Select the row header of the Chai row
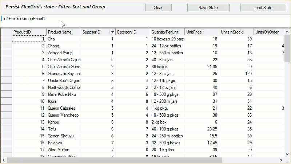Screen dimensions: 291x164 click(6, 39)
